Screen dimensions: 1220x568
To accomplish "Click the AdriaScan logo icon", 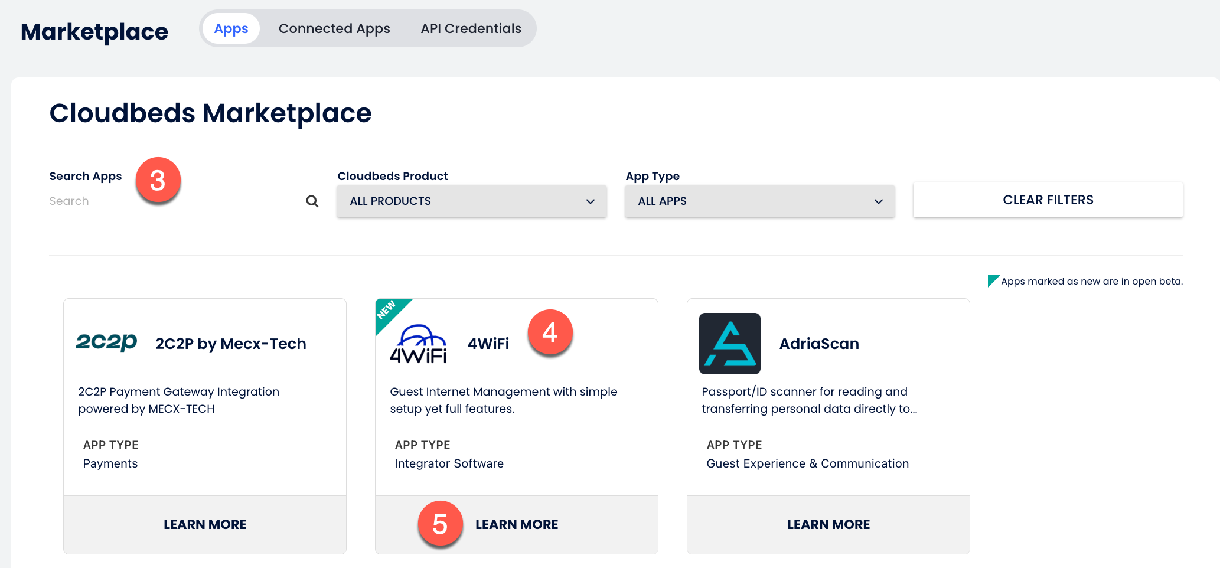I will (x=729, y=344).
